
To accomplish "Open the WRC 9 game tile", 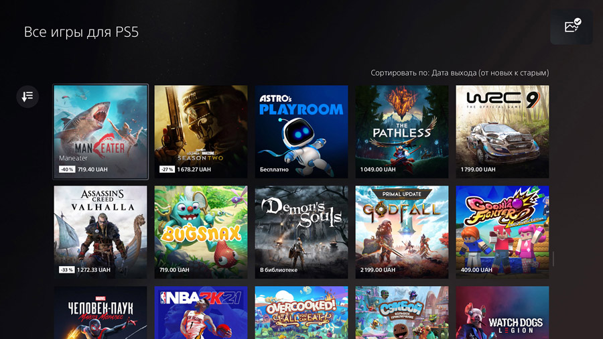I will tap(503, 132).
